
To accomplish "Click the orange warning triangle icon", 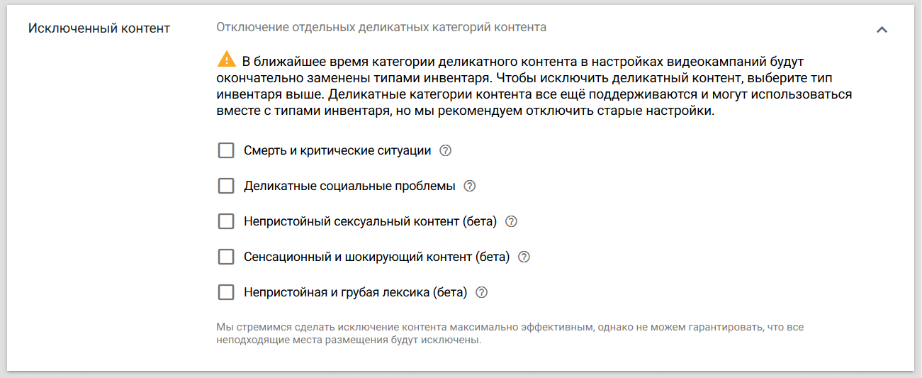I will [x=226, y=59].
